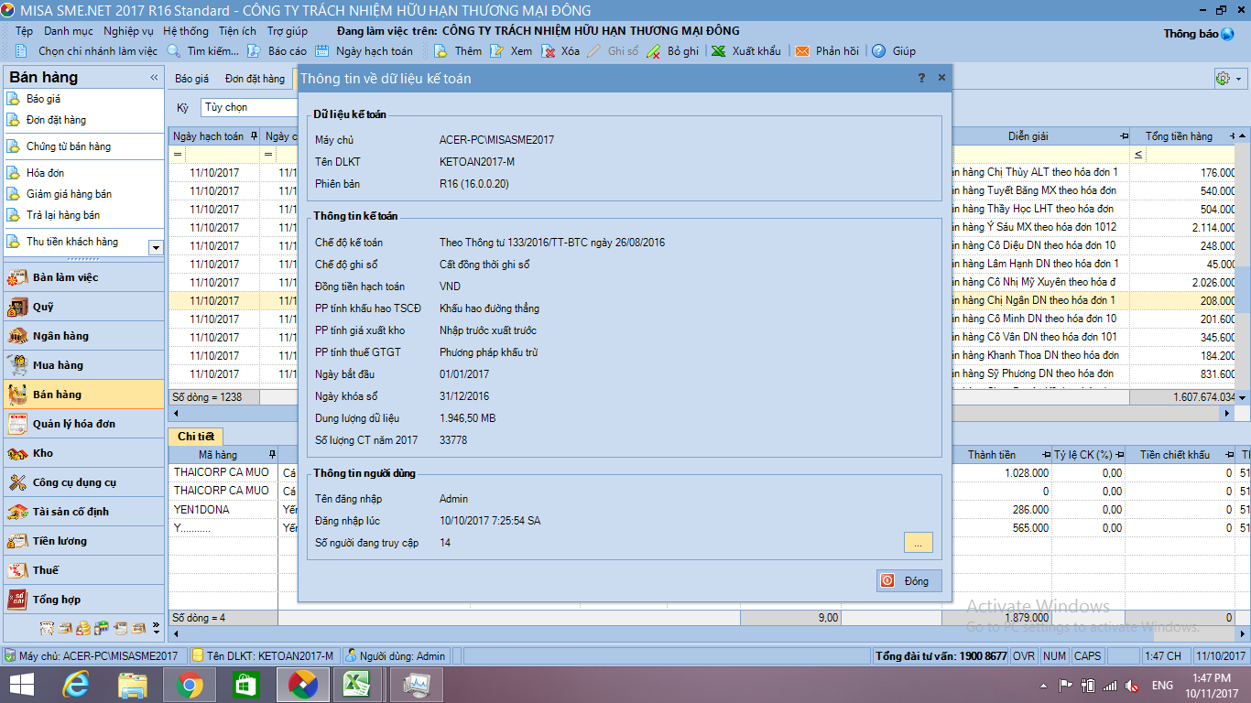
Task: Click the coins-and-person shortcut icon below Tổng hợp
Action: tap(83, 628)
